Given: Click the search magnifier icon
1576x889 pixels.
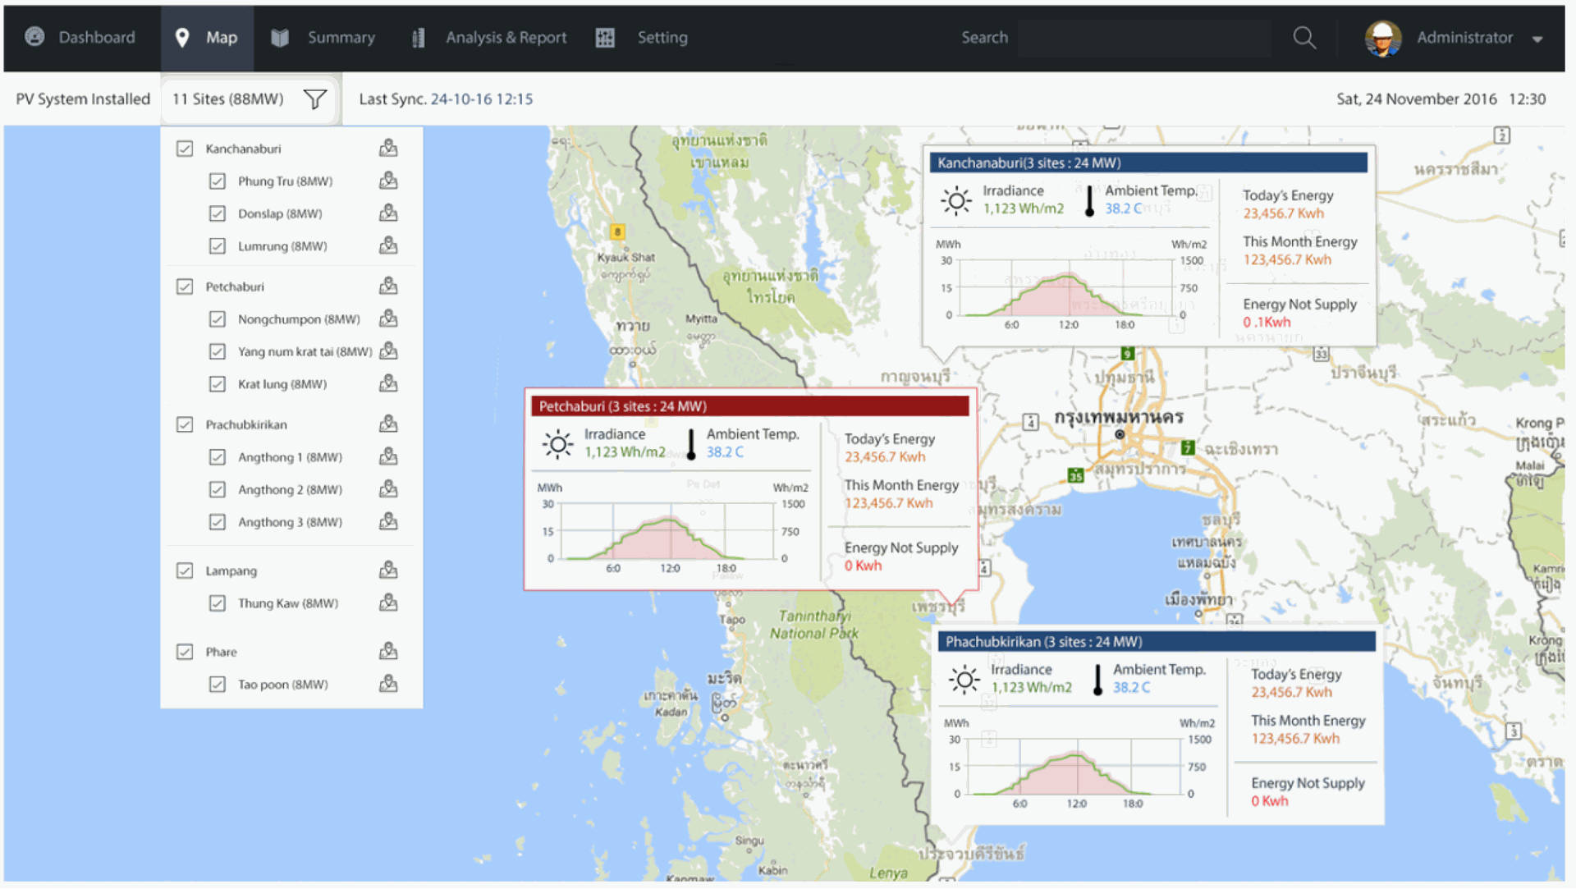Looking at the screenshot, I should (1304, 37).
